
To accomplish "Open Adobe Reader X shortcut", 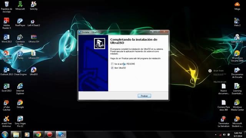I will 7,23.
